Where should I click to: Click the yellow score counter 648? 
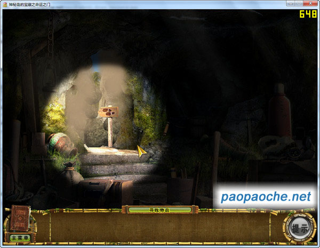308,14
